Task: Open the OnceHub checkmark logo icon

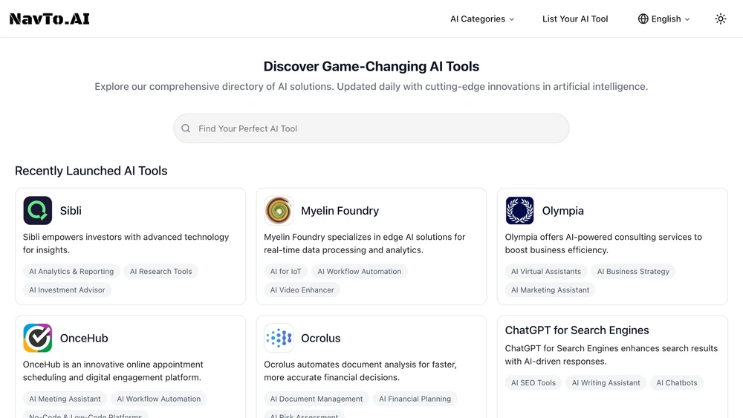Action: click(37, 338)
